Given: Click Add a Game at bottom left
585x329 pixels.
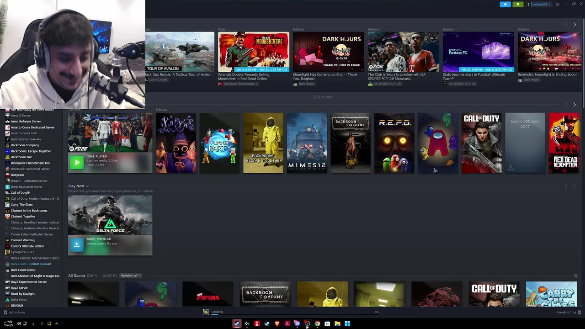Looking at the screenshot, I should coord(14,313).
